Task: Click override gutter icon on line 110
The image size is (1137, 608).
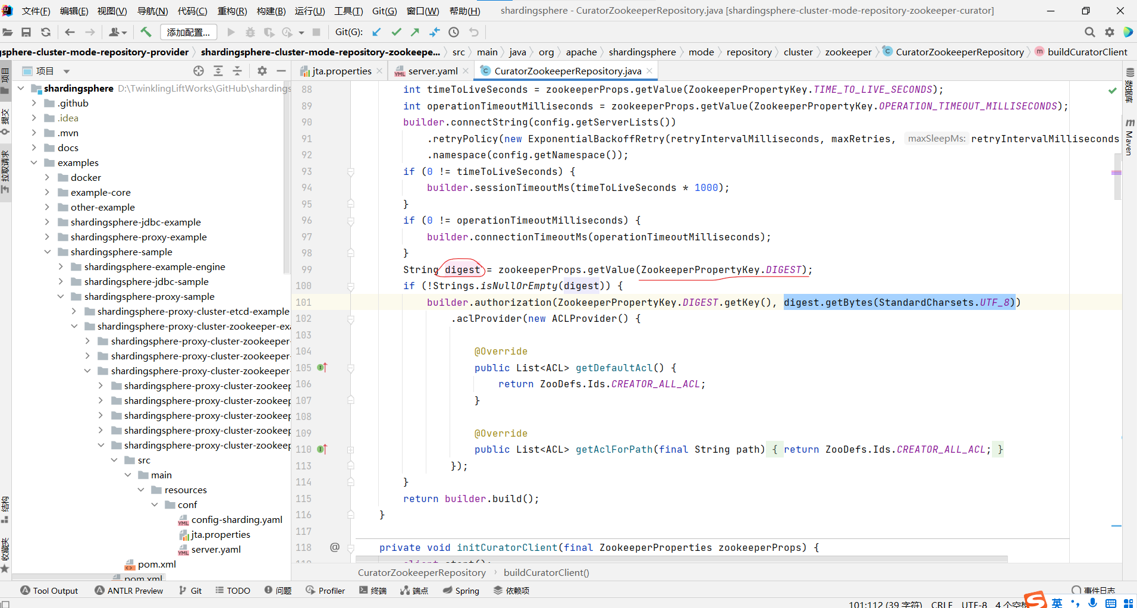Action: tap(322, 449)
